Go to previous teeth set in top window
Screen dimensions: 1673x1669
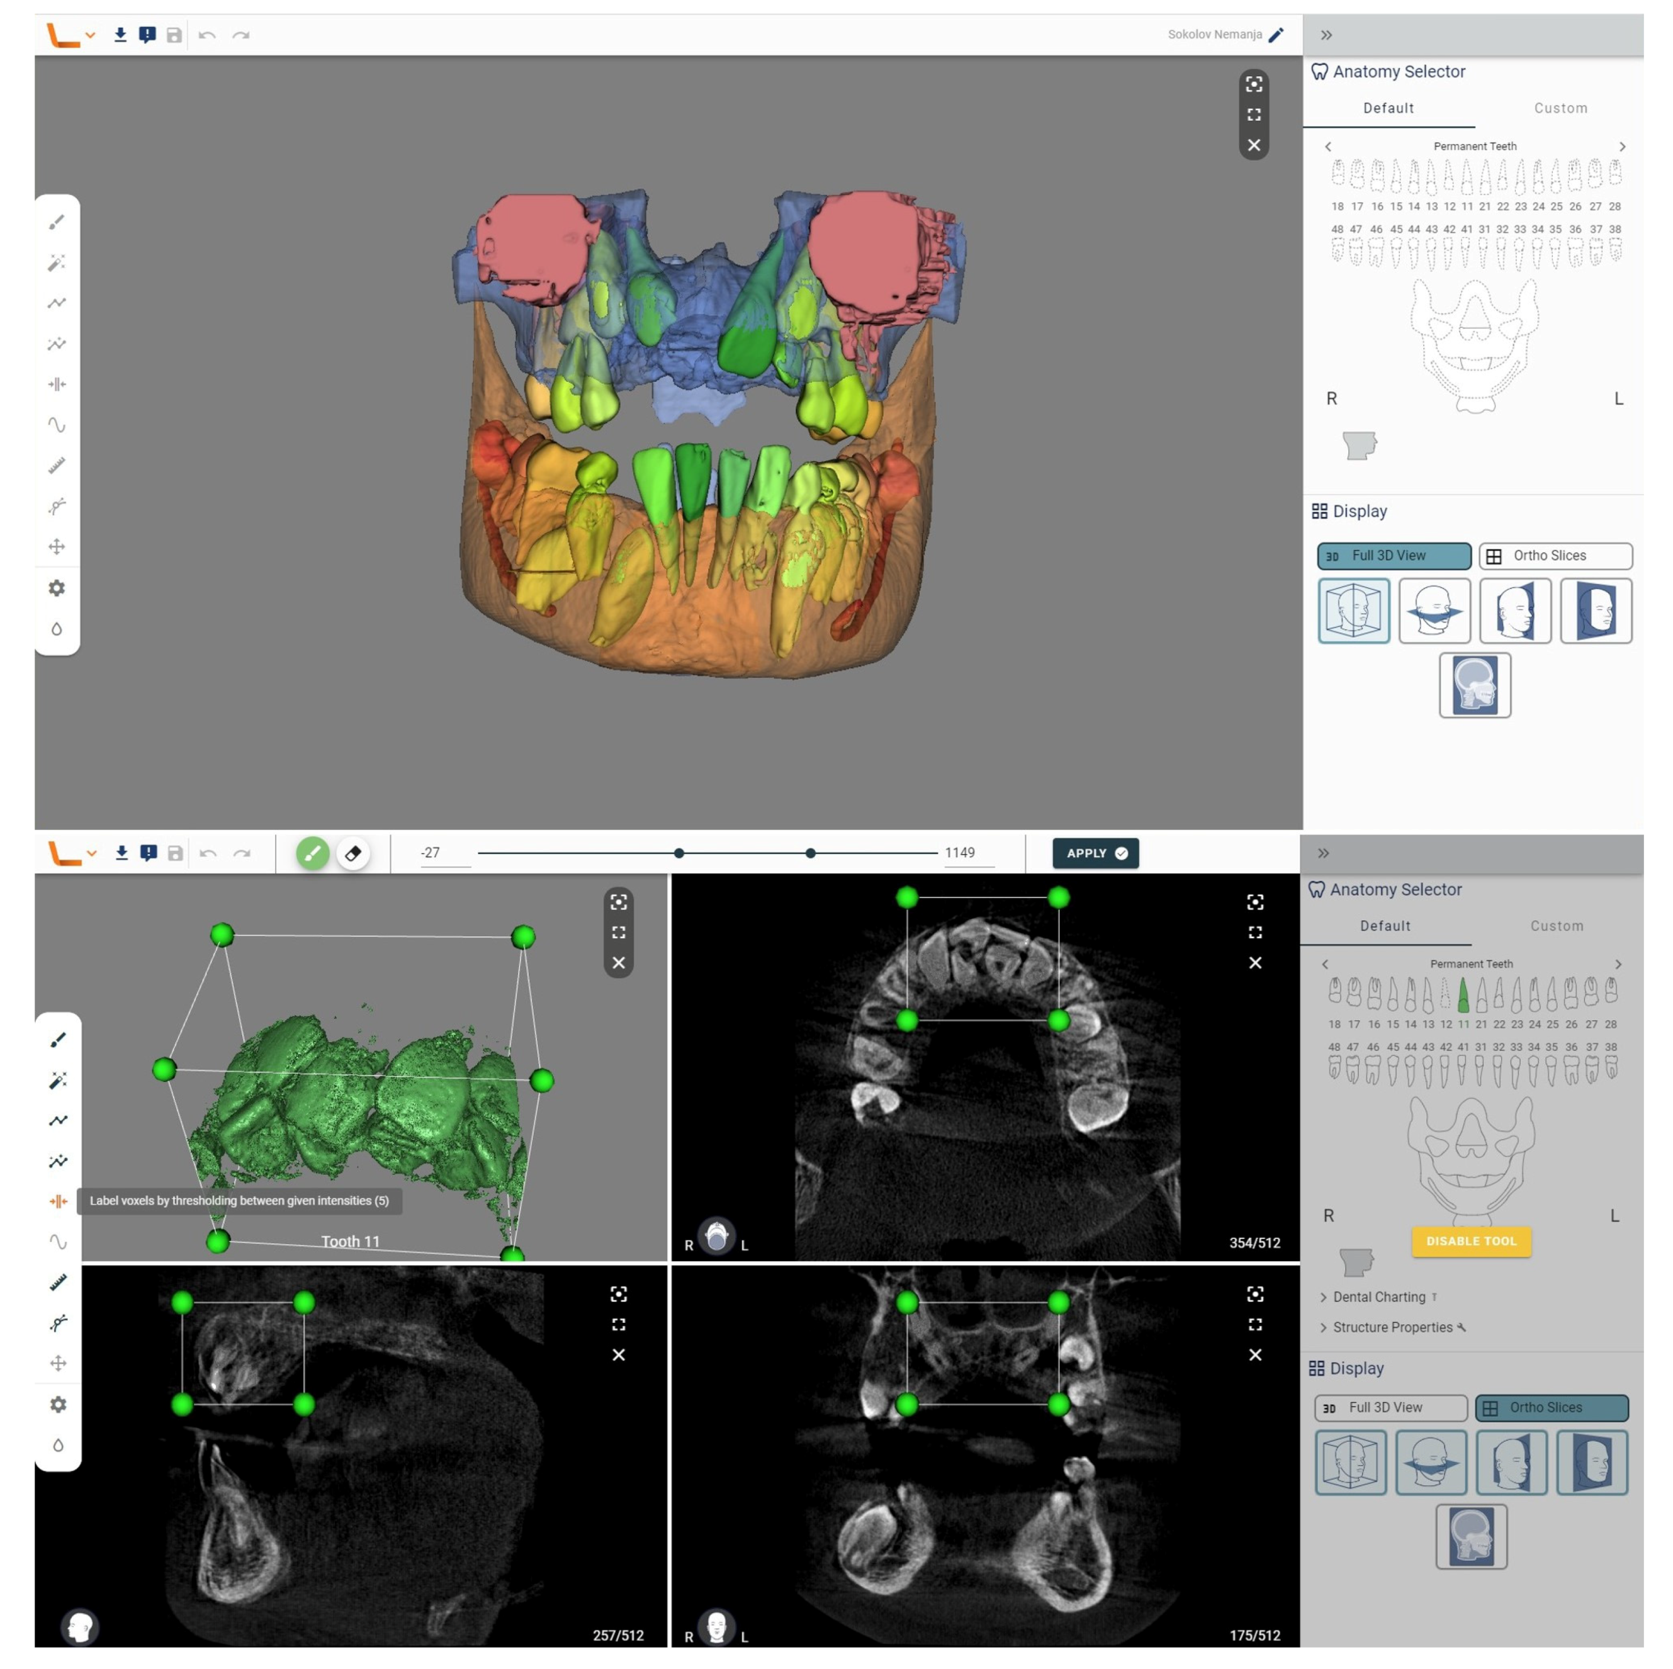1327,146
